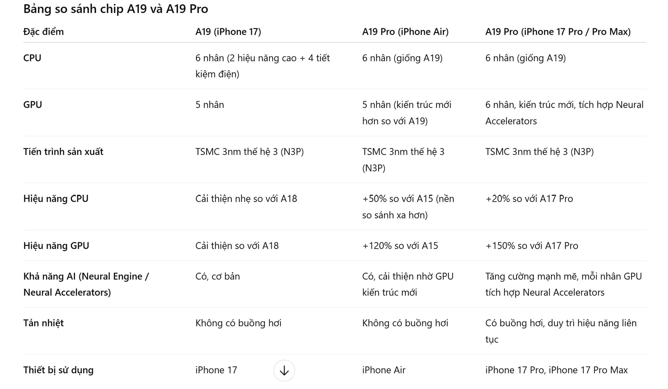Click the 'CPU' row label
The width and height of the screenshot is (668, 389).
coord(32,58)
